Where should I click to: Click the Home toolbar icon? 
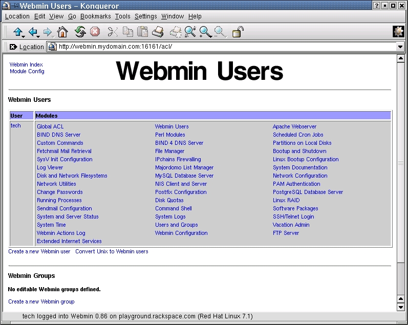tap(62, 32)
